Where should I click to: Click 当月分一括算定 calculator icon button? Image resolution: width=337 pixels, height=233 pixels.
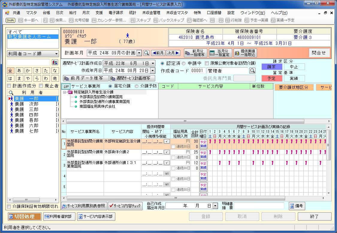pyautogui.click(x=220, y=53)
